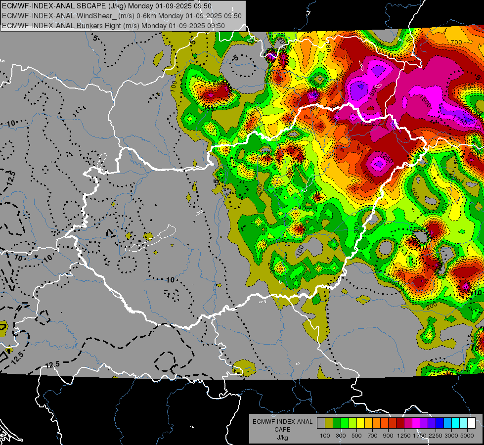
Task: Pick the bright magenta swatch before the 1750 tick
Action: coord(416,423)
